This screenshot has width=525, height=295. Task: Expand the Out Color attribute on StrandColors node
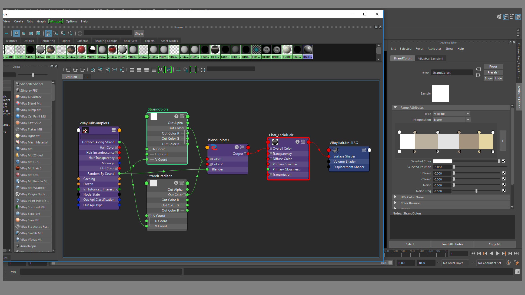point(185,128)
